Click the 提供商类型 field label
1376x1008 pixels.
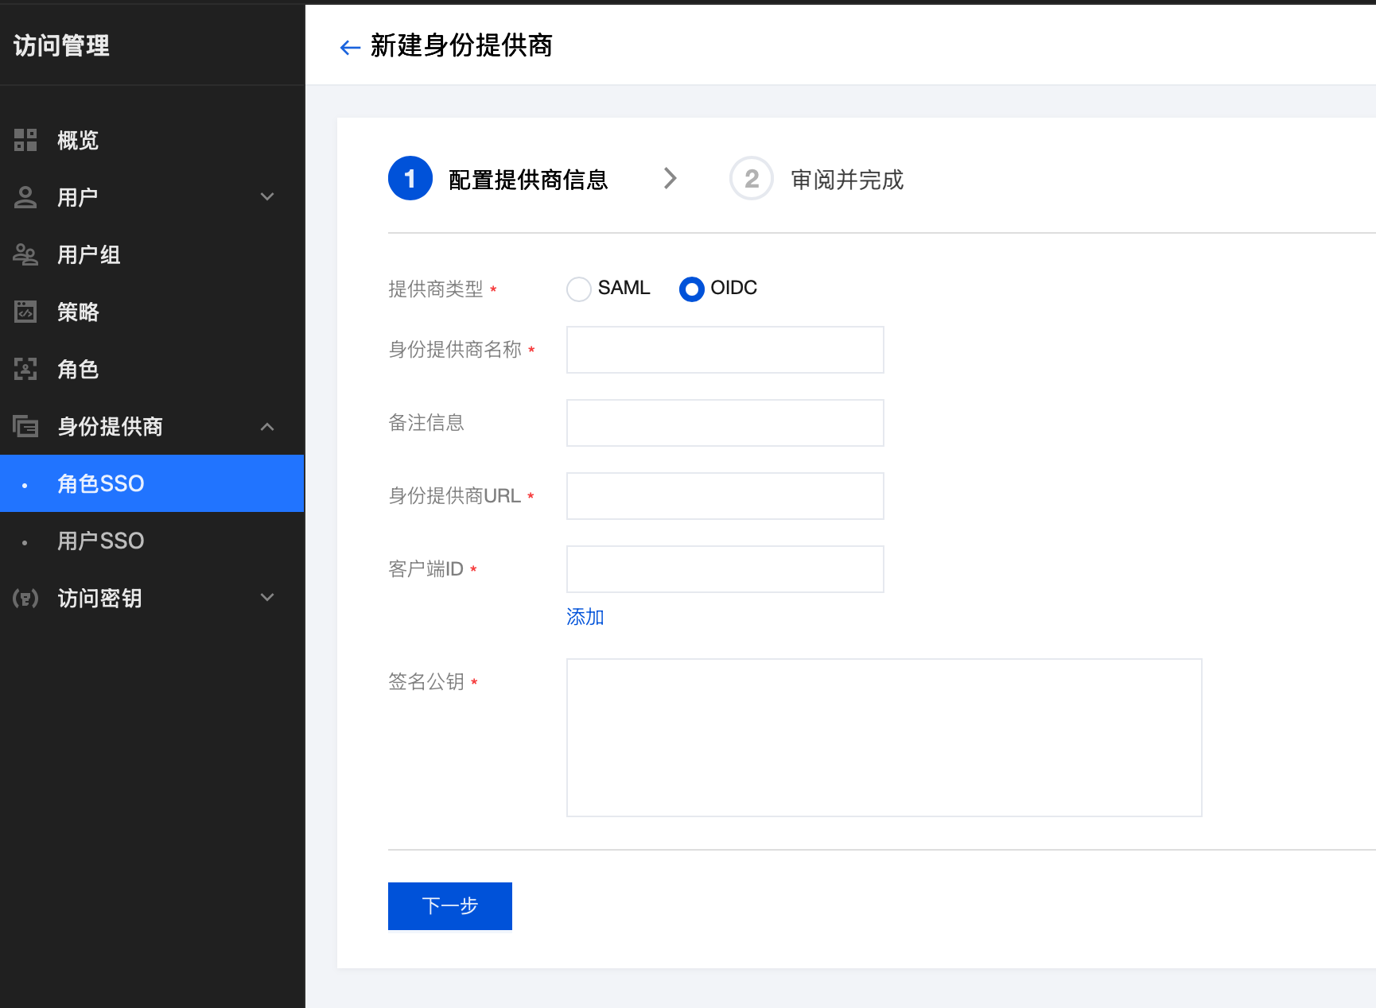click(436, 289)
